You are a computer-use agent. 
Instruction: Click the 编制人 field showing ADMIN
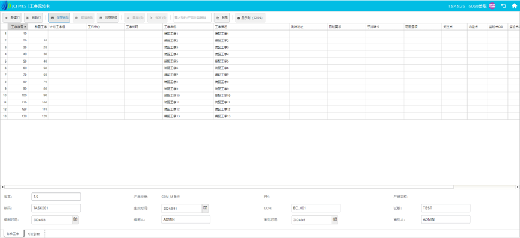click(x=186, y=219)
